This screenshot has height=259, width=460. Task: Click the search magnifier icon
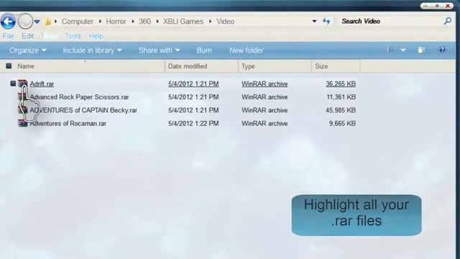coord(448,21)
